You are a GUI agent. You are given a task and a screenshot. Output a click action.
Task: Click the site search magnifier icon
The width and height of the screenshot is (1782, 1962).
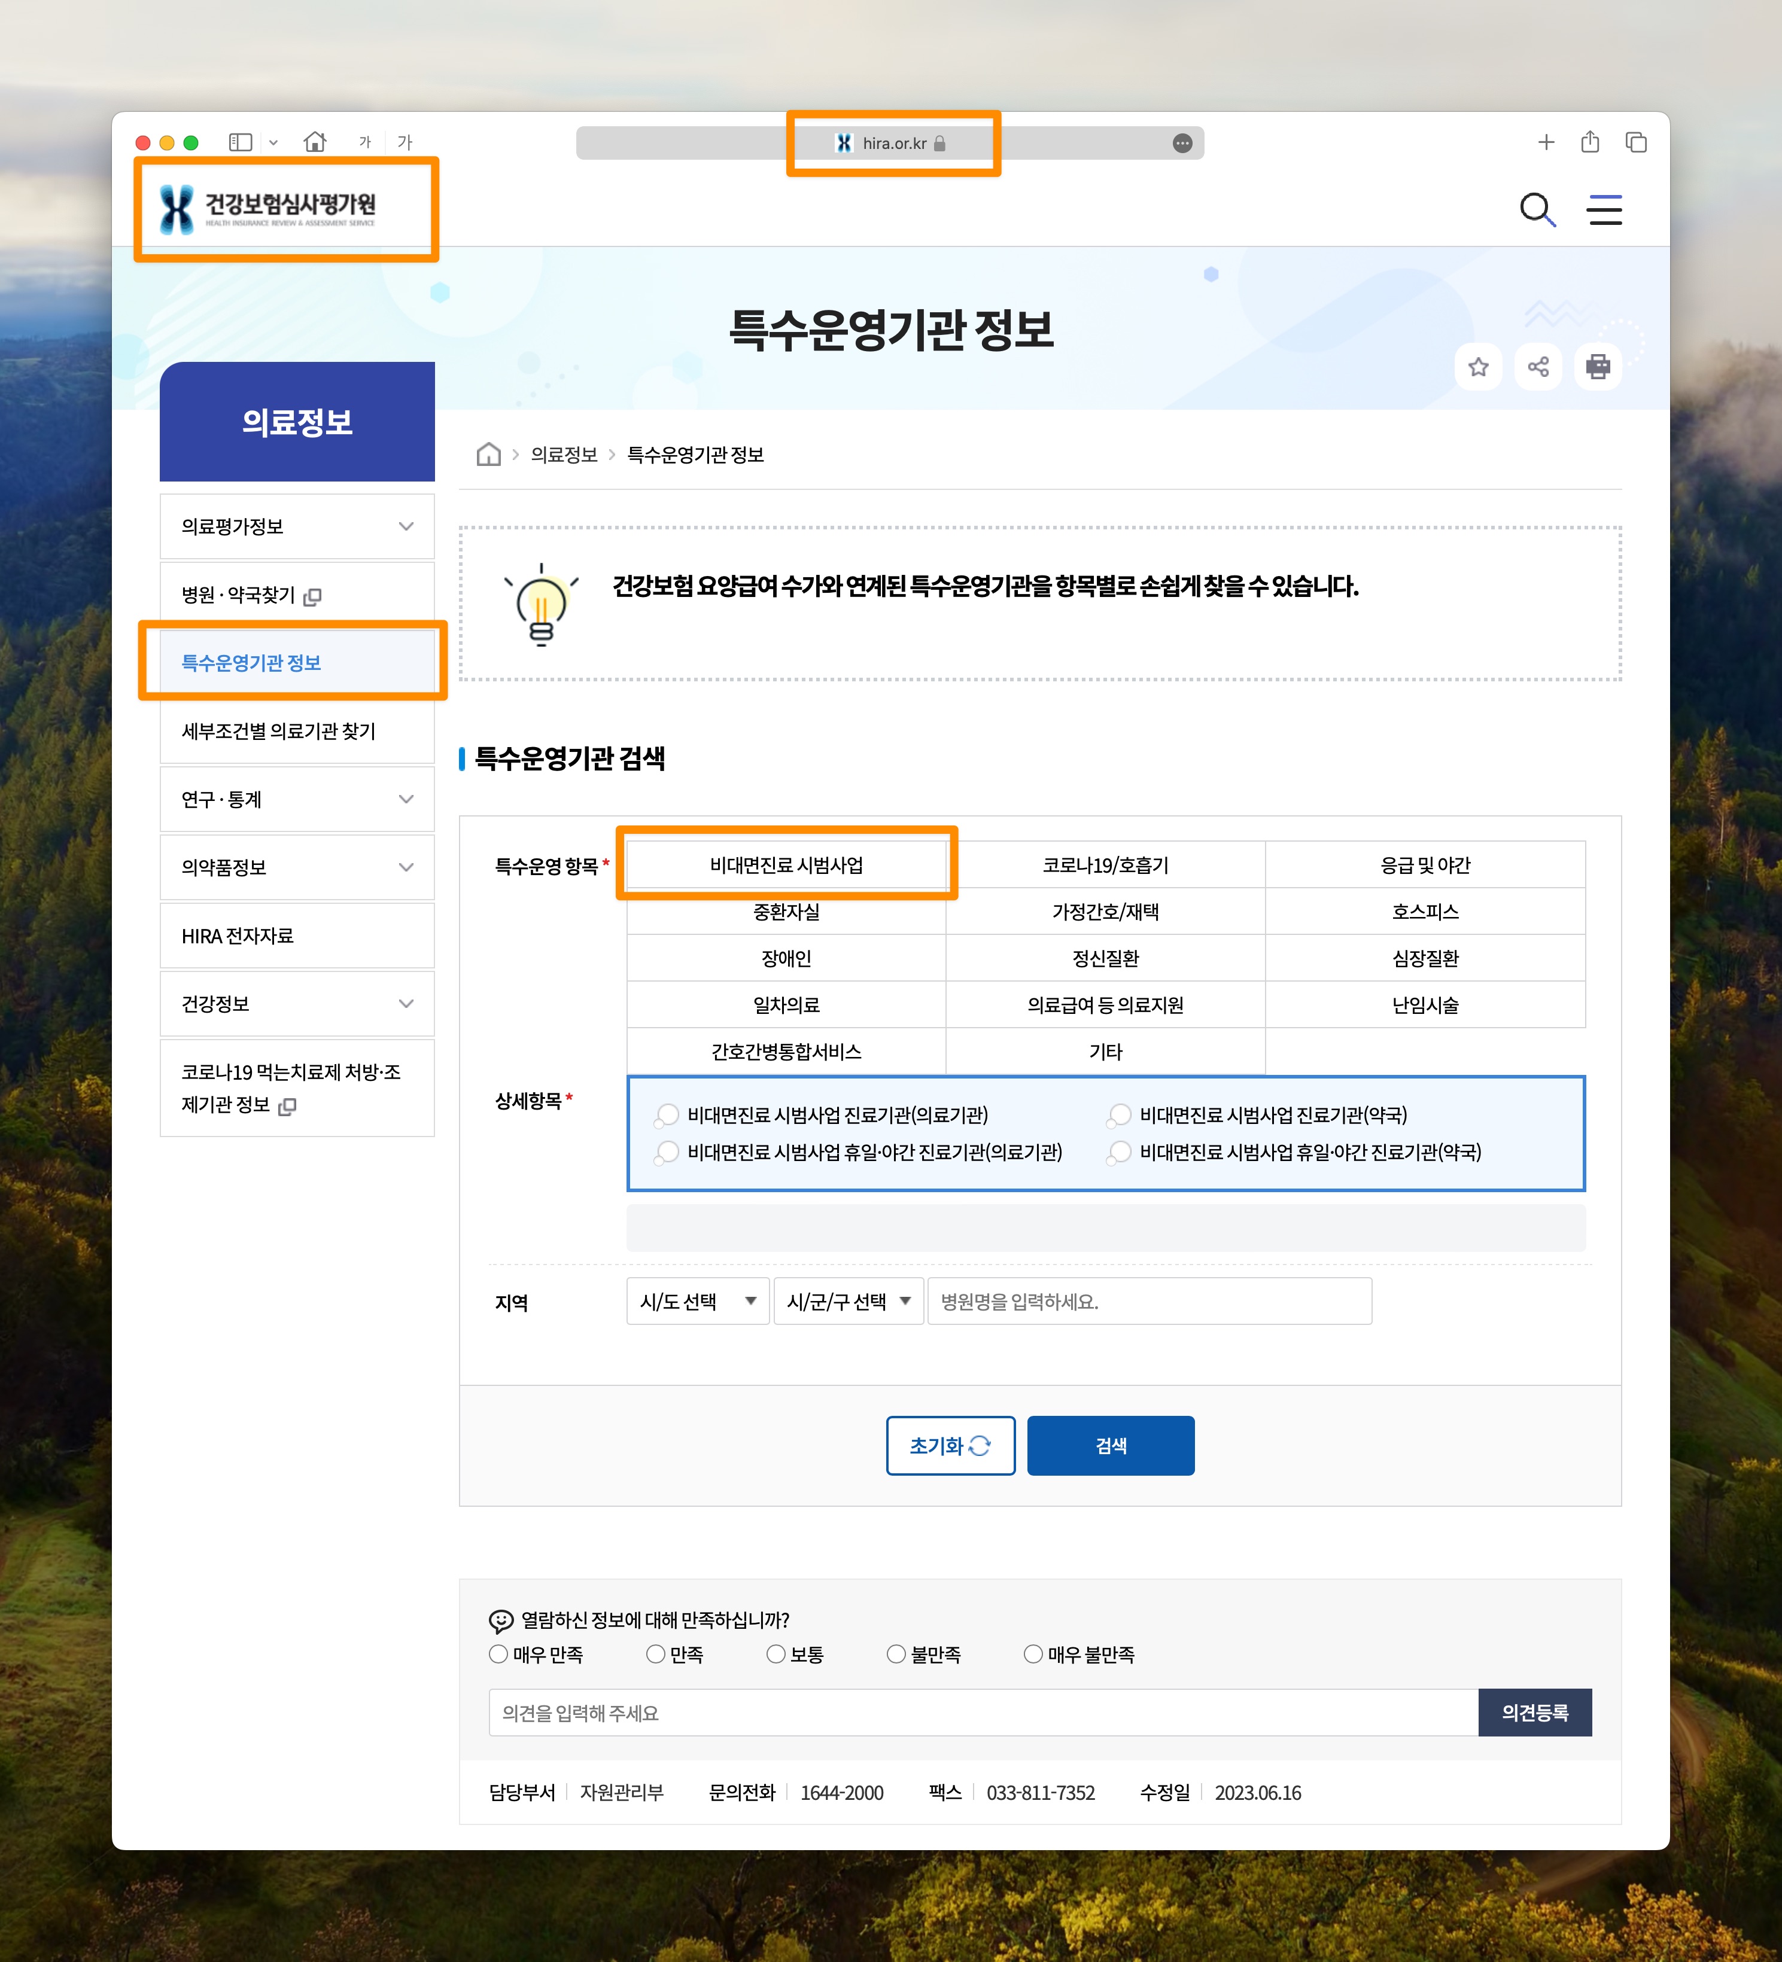coord(1538,209)
